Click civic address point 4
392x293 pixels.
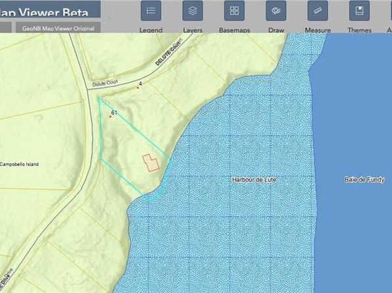[x=137, y=87]
